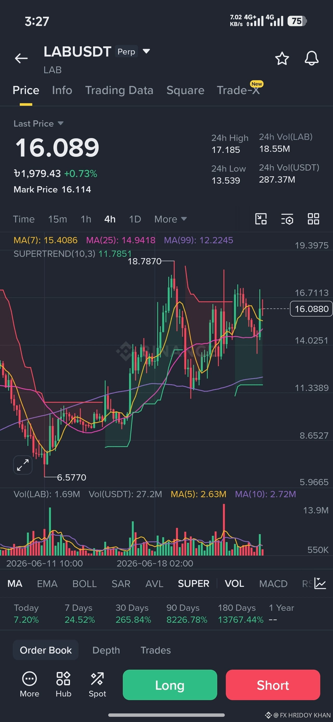Tap the MA(25) legend value
The width and height of the screenshot is (333, 722).
tap(121, 240)
